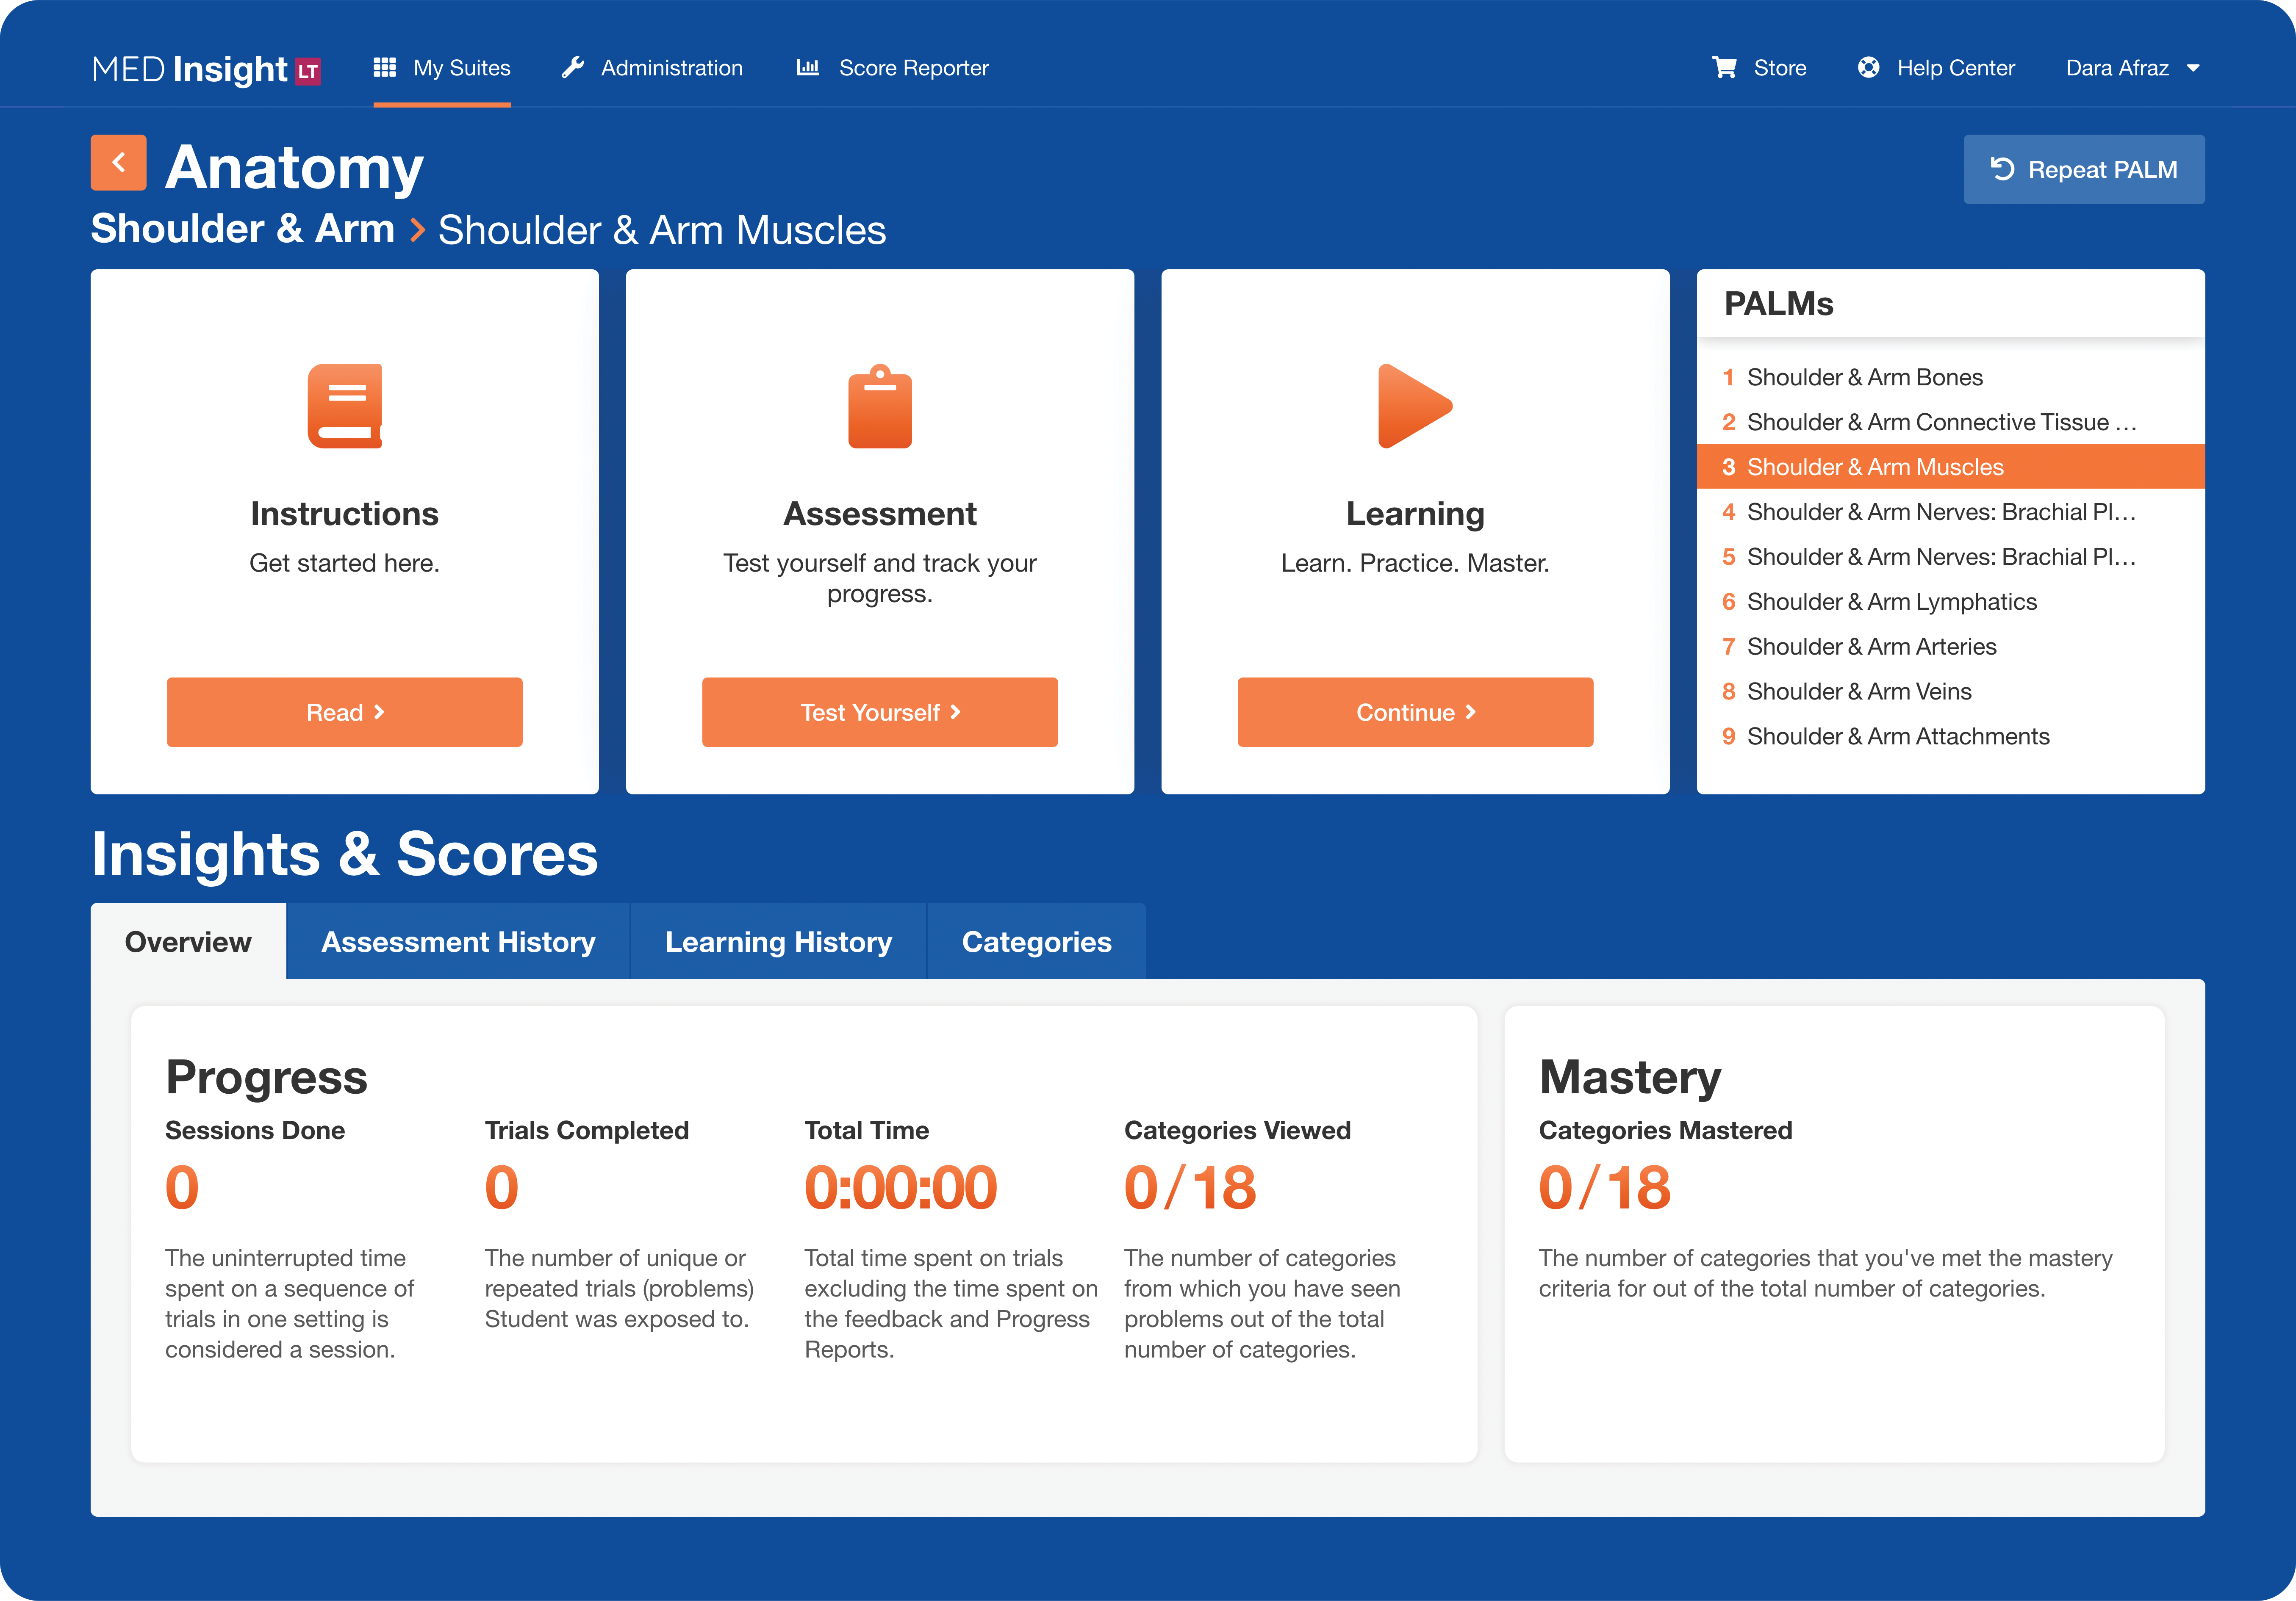The height and width of the screenshot is (1601, 2296).
Task: Click the orange back arrow icon
Action: [x=118, y=163]
